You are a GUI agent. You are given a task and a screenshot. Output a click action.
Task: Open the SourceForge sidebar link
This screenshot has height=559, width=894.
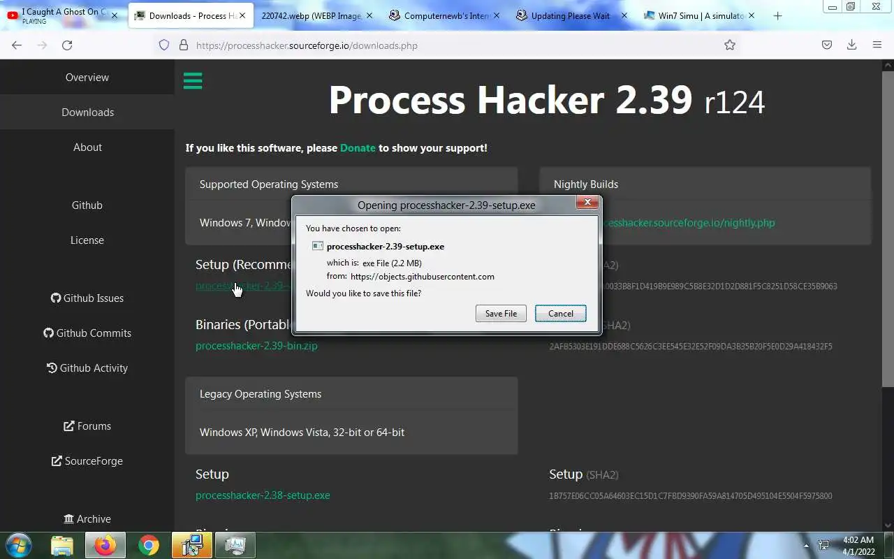click(87, 461)
